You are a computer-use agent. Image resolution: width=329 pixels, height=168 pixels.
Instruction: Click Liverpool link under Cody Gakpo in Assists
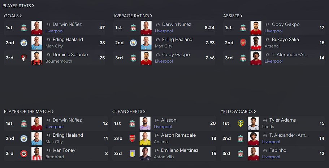pos(273,31)
